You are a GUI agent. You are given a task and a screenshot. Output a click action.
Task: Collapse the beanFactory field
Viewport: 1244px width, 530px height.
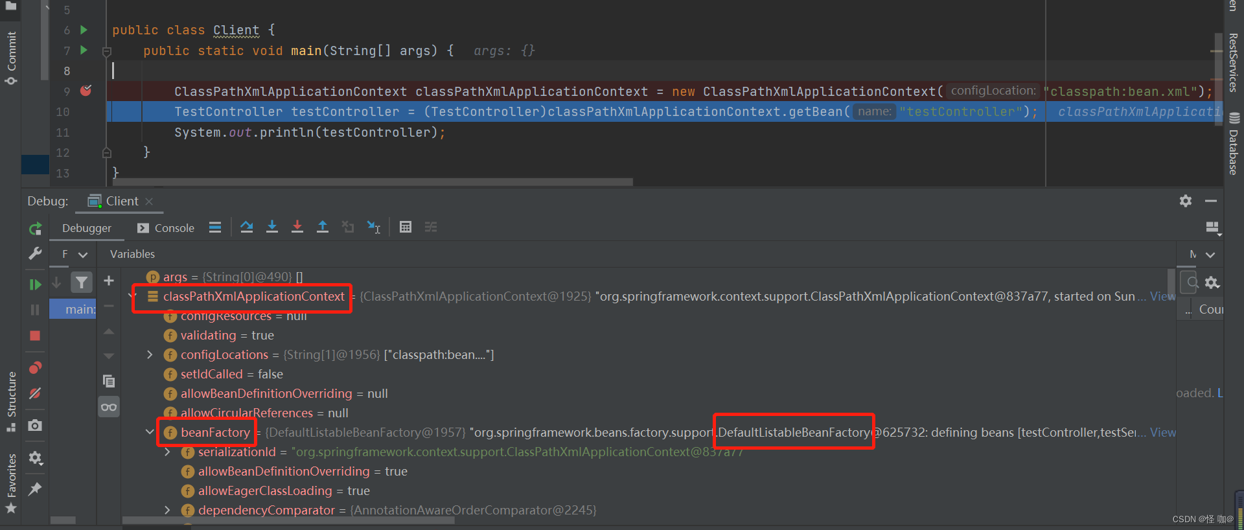[x=150, y=432]
